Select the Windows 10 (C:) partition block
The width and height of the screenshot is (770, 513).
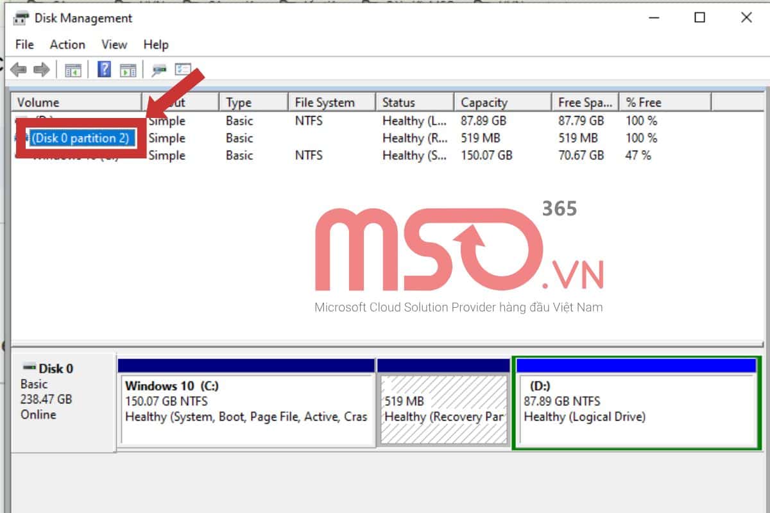point(246,402)
